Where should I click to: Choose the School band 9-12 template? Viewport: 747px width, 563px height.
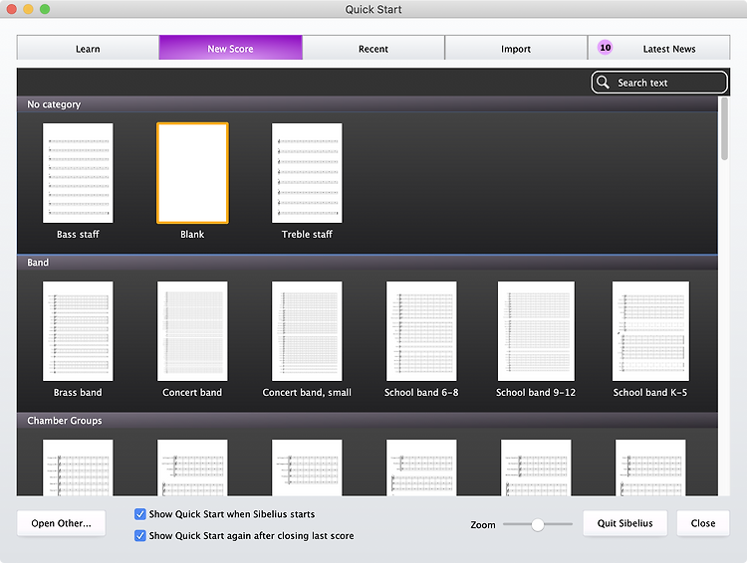[536, 331]
